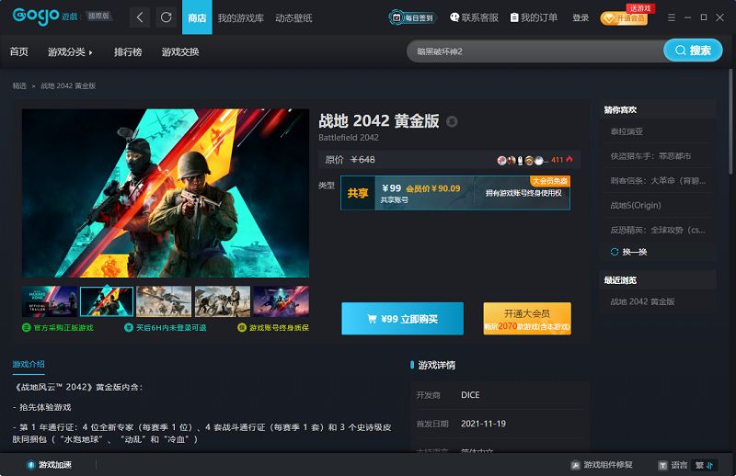Click the developer name DICE

coord(470,395)
